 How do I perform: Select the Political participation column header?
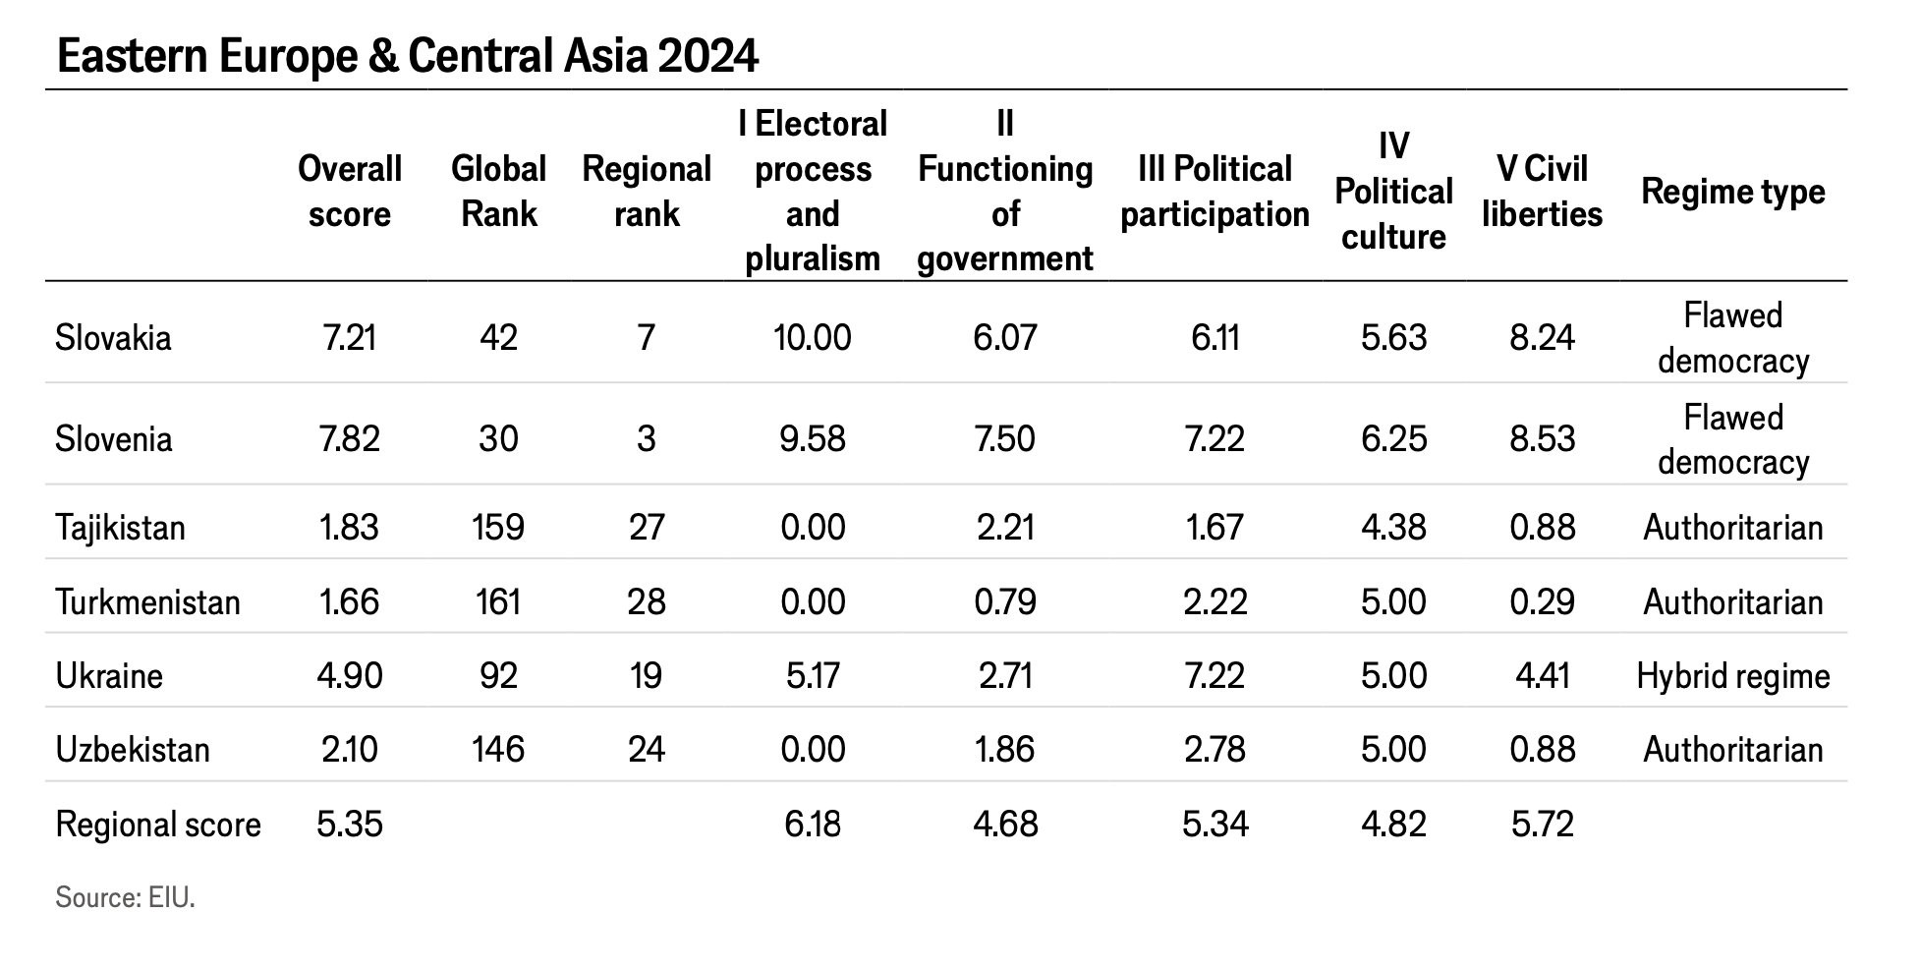(1214, 192)
